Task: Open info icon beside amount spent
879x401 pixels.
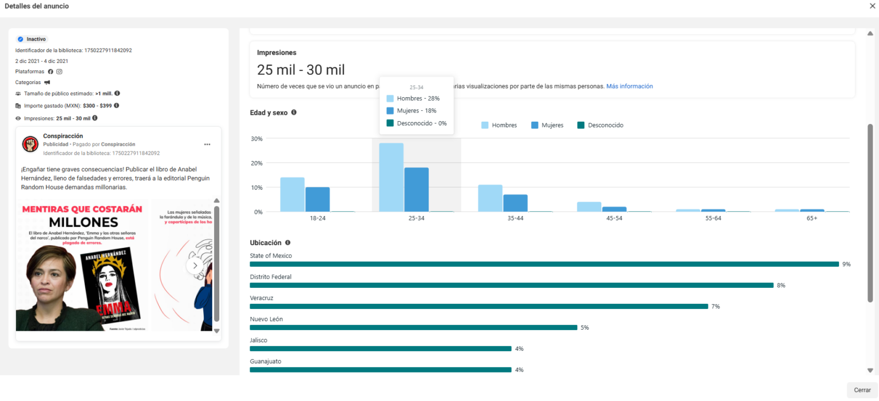Action: pyautogui.click(x=116, y=106)
